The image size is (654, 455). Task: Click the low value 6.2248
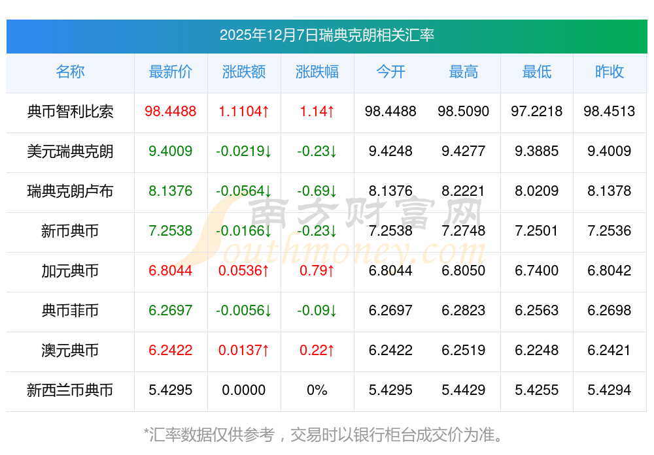pos(537,351)
